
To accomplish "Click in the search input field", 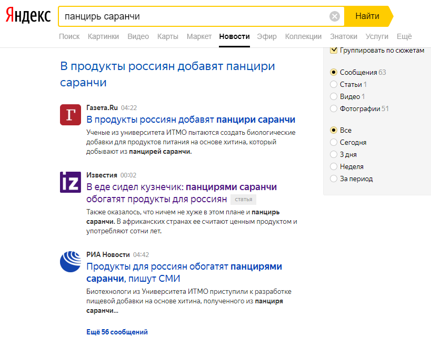I will coord(195,16).
